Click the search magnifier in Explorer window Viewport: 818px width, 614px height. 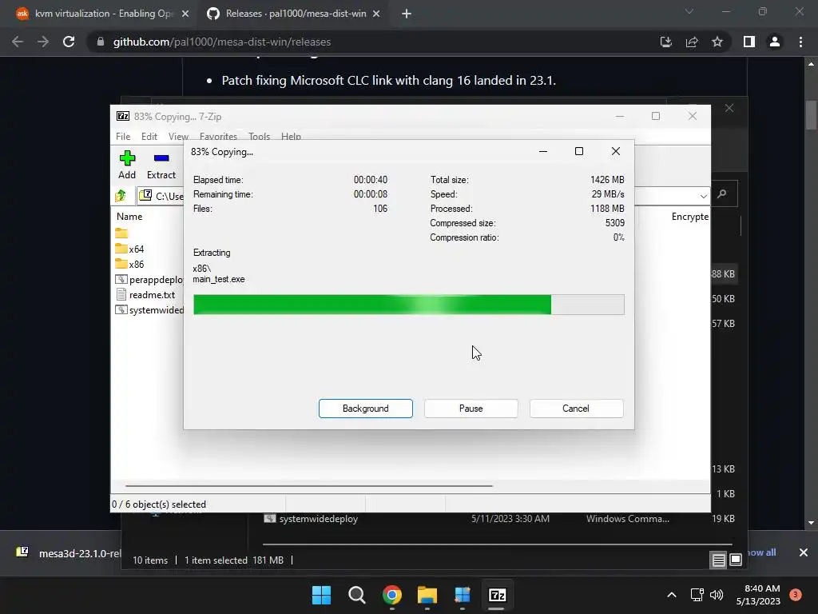coord(722,194)
